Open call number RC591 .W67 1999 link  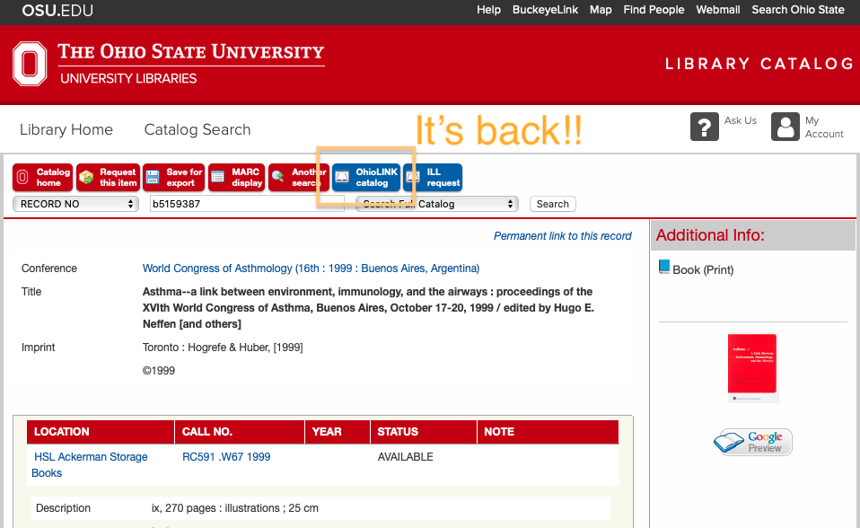click(x=226, y=457)
